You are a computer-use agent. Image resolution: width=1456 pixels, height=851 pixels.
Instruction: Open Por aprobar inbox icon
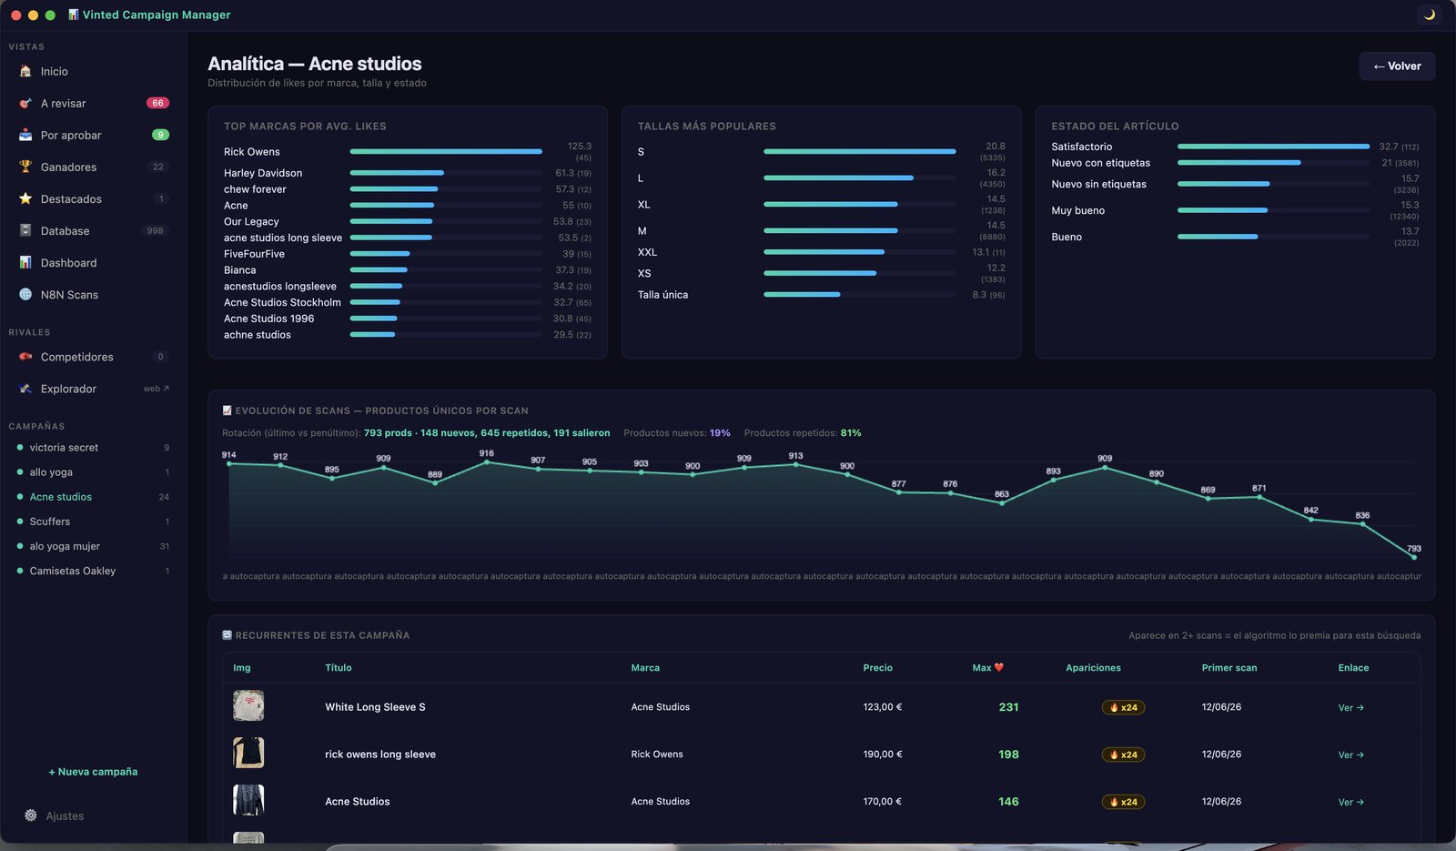25,135
